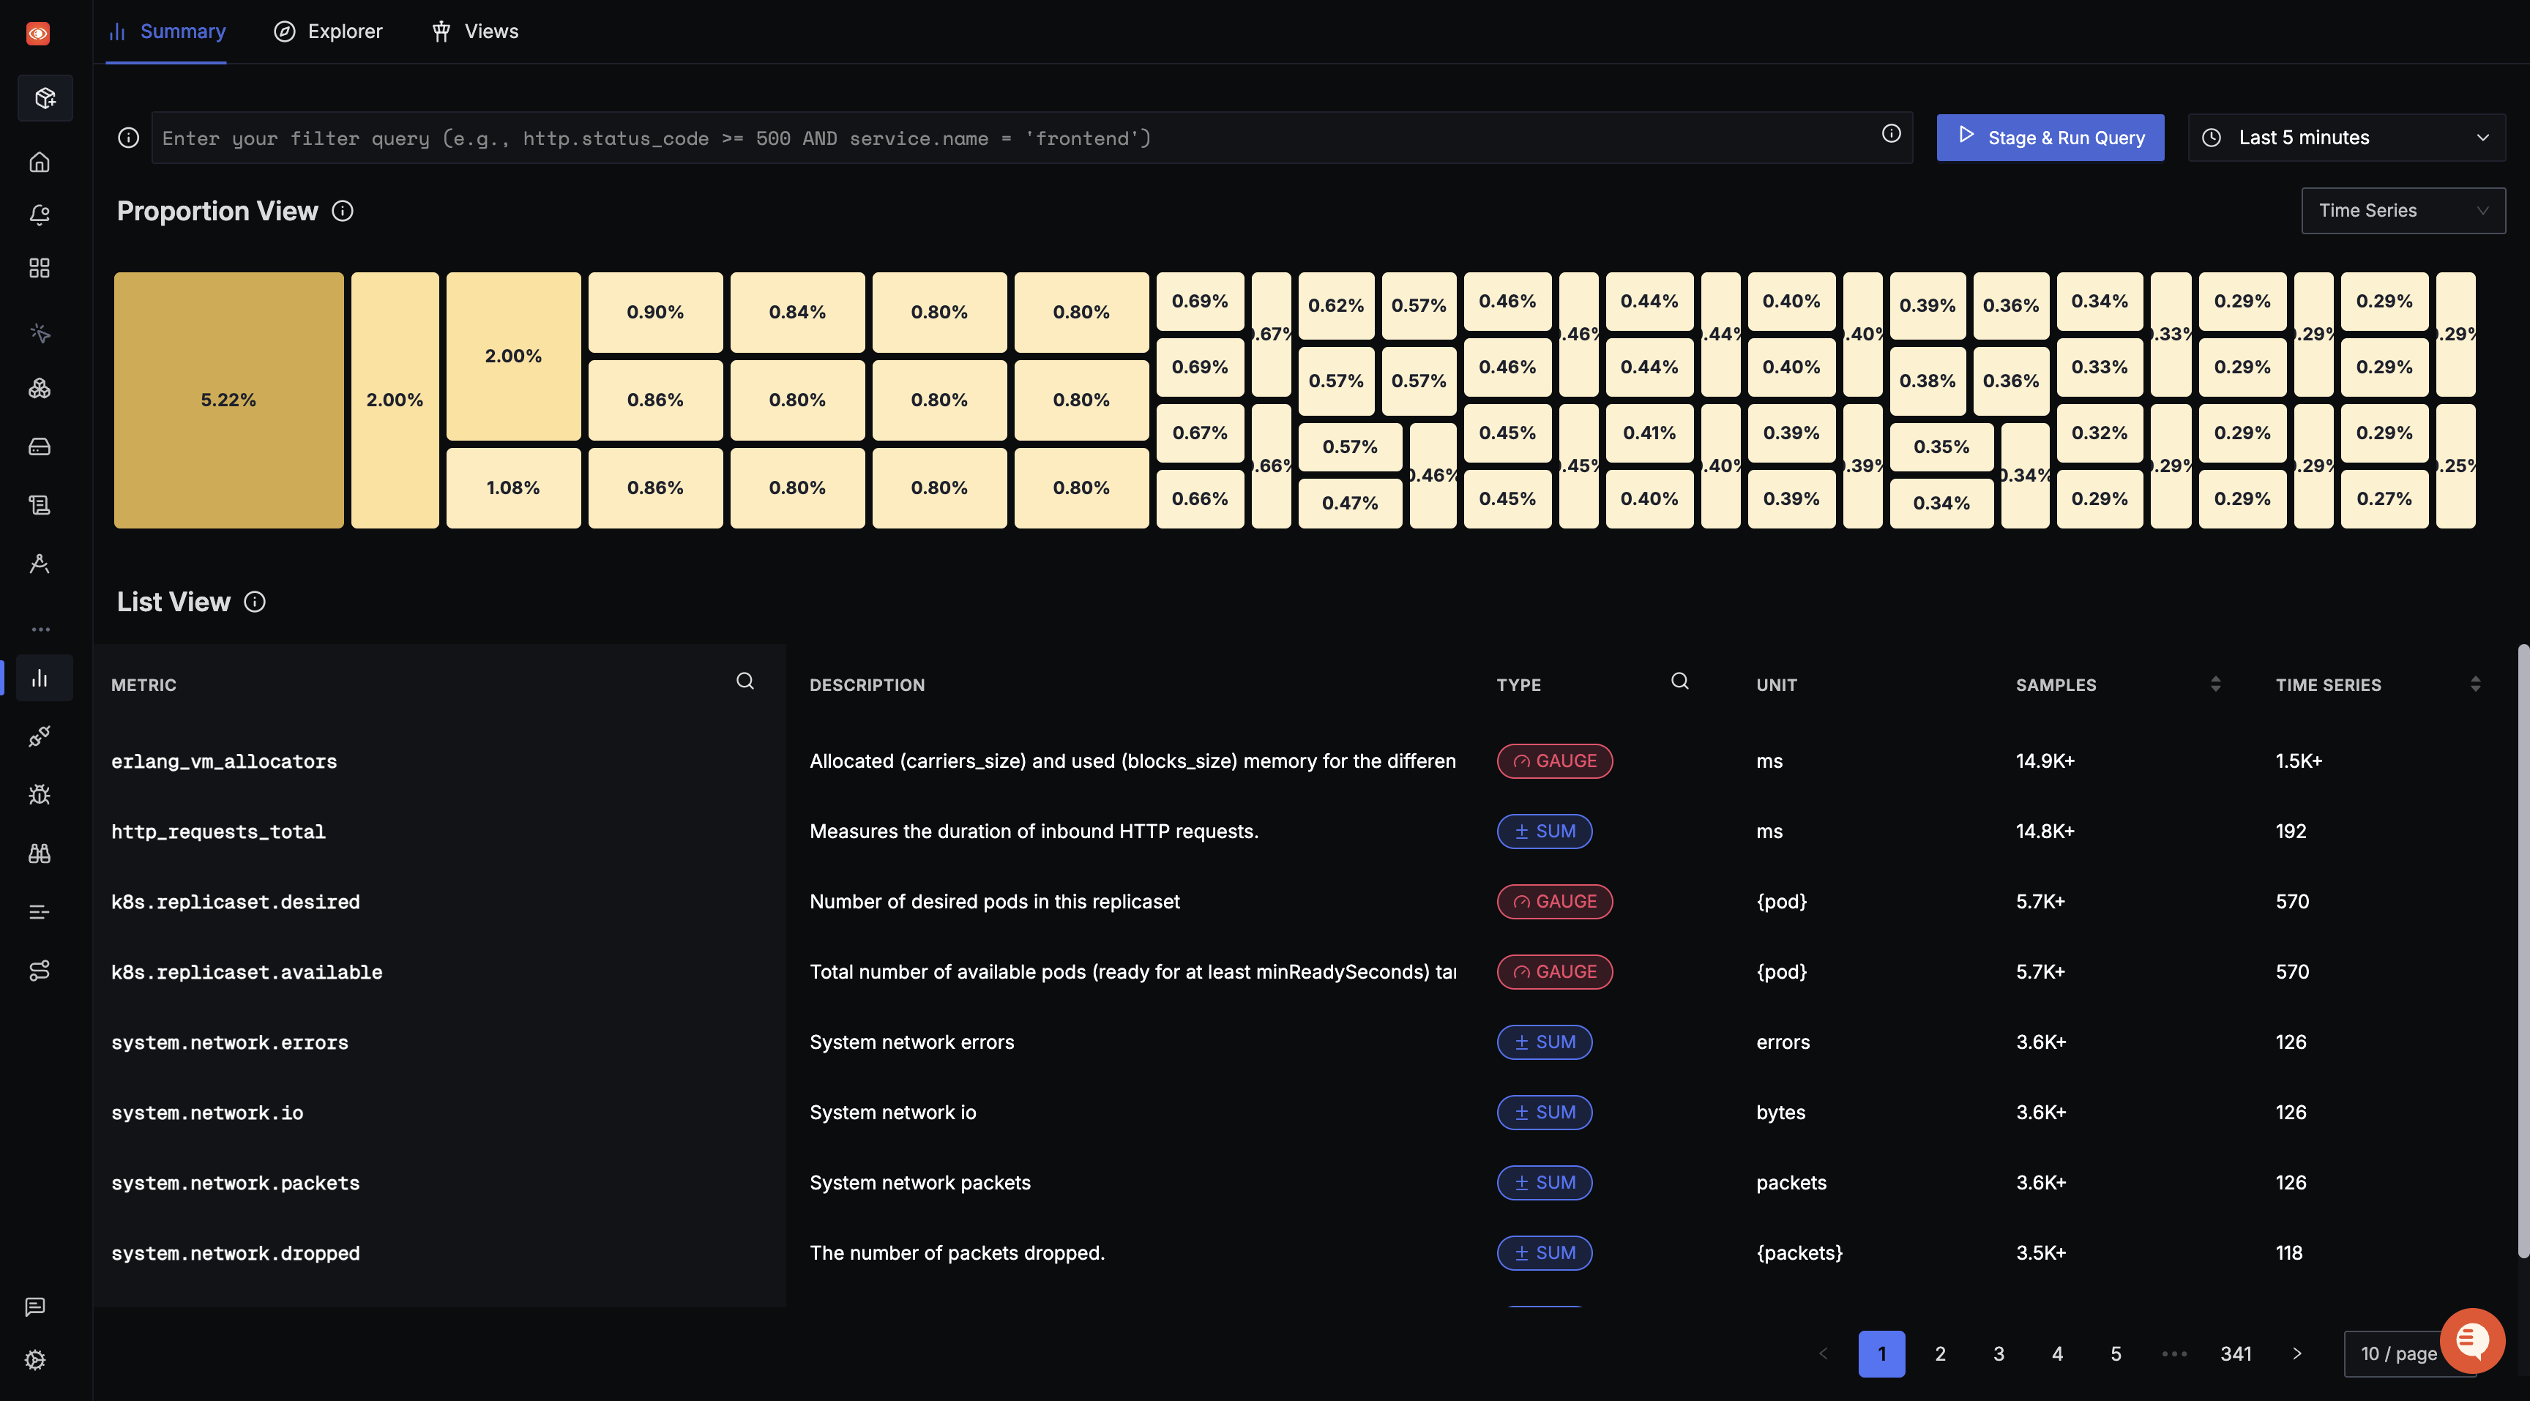Switch to the Views tab
2530x1401 pixels.
pos(475,31)
